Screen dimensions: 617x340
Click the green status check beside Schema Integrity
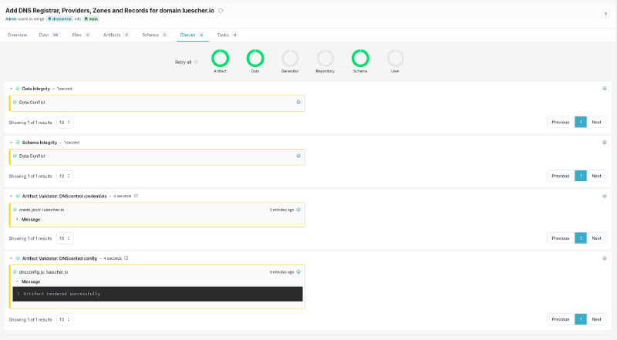click(18, 143)
